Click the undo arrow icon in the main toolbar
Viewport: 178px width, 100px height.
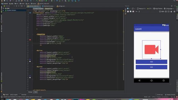click(11, 1)
